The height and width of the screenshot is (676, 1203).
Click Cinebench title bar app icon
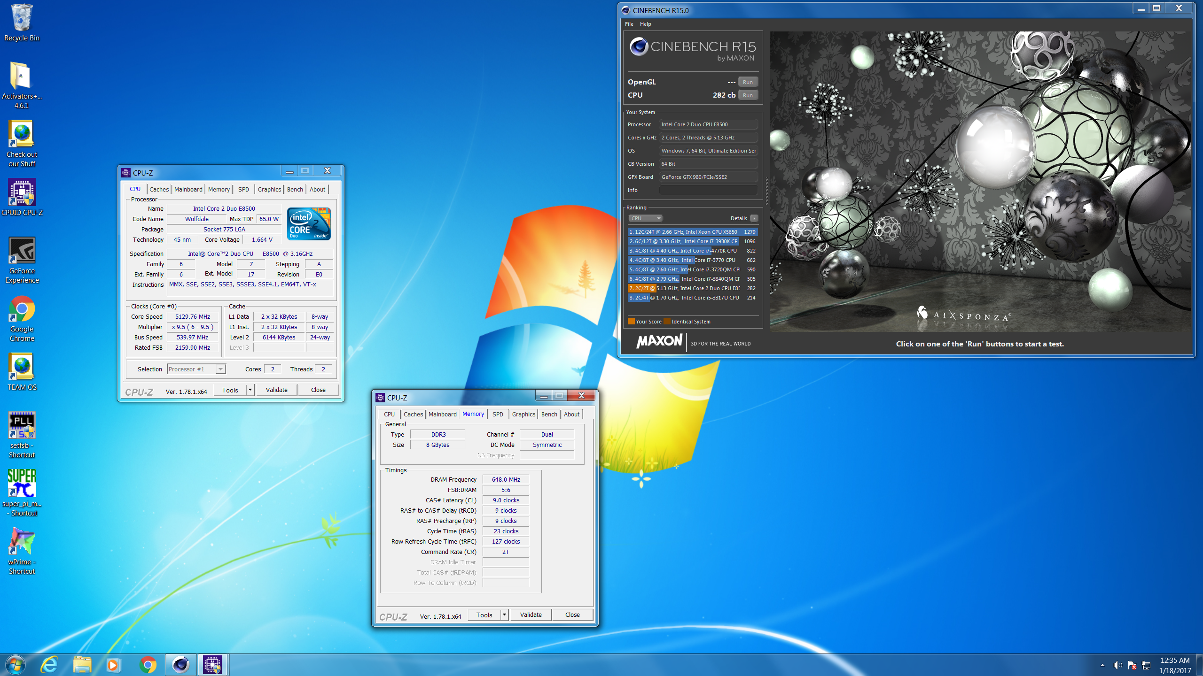click(x=625, y=10)
